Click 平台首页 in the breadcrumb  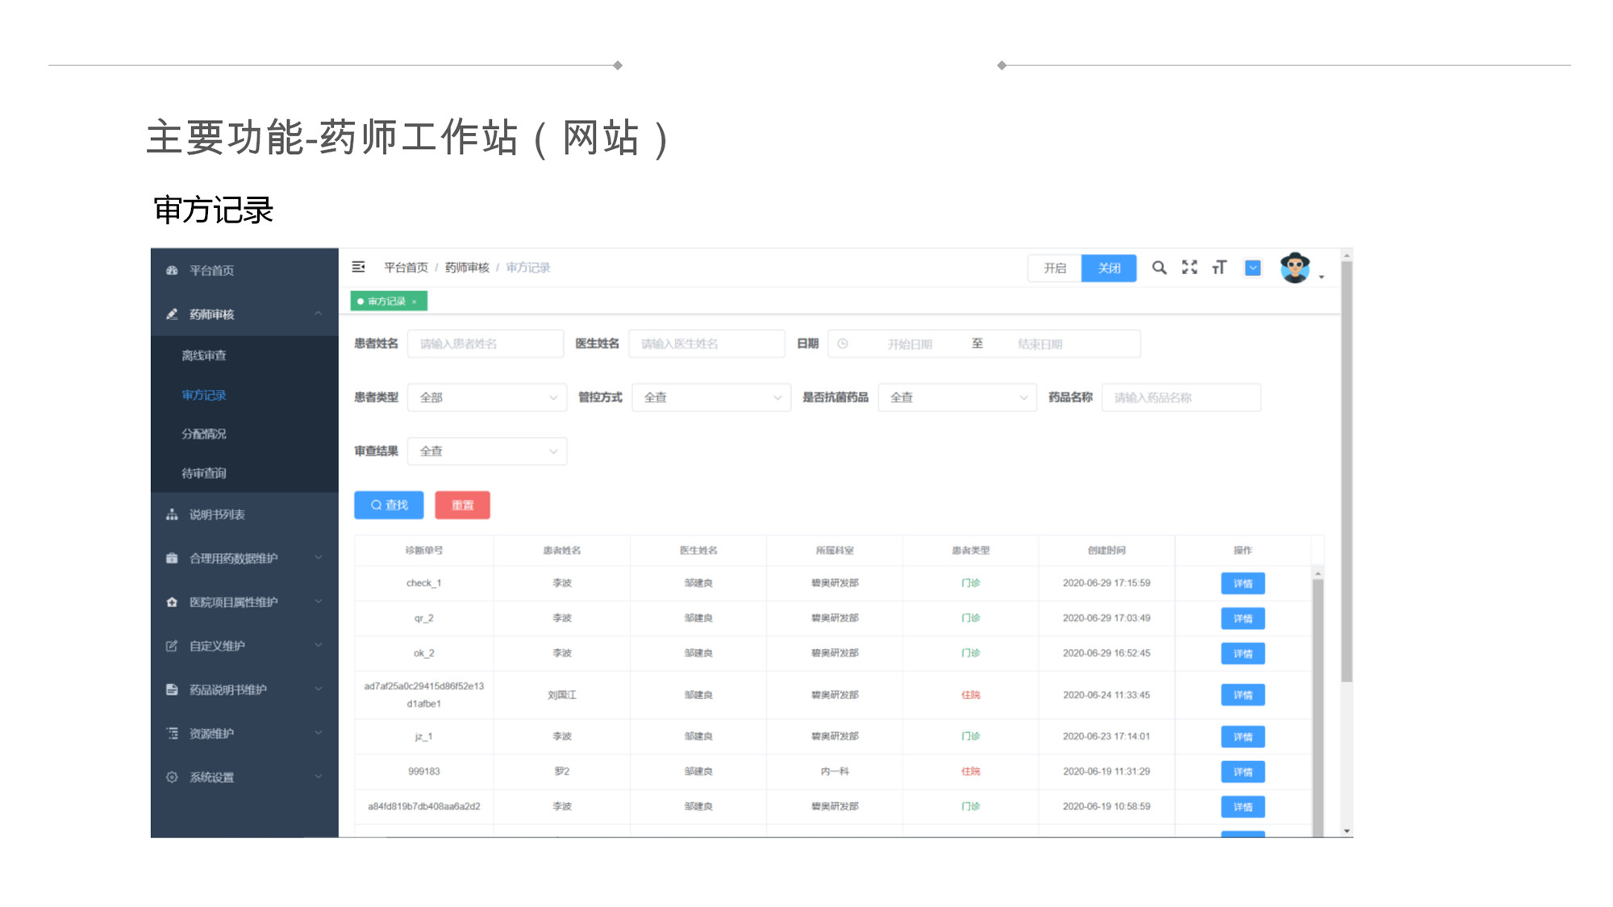point(406,268)
